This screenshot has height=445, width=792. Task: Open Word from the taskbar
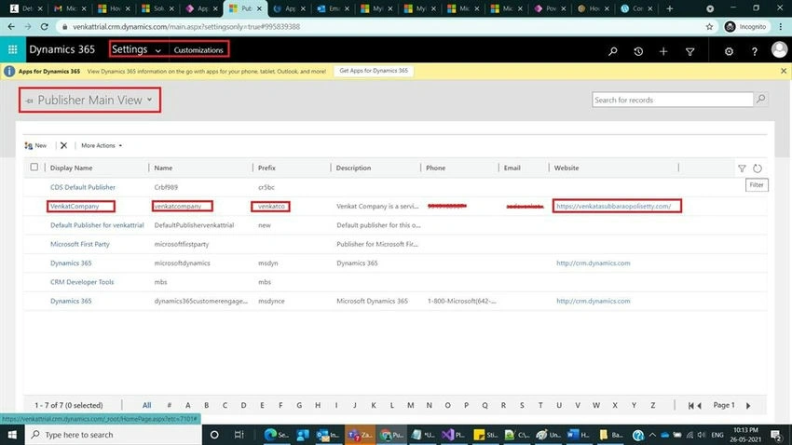pyautogui.click(x=579, y=435)
